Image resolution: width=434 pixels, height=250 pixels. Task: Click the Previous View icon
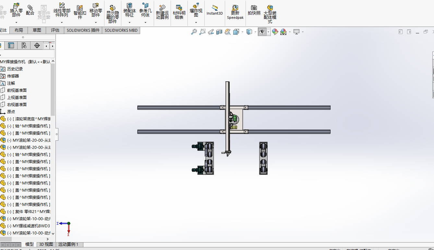pos(211,32)
